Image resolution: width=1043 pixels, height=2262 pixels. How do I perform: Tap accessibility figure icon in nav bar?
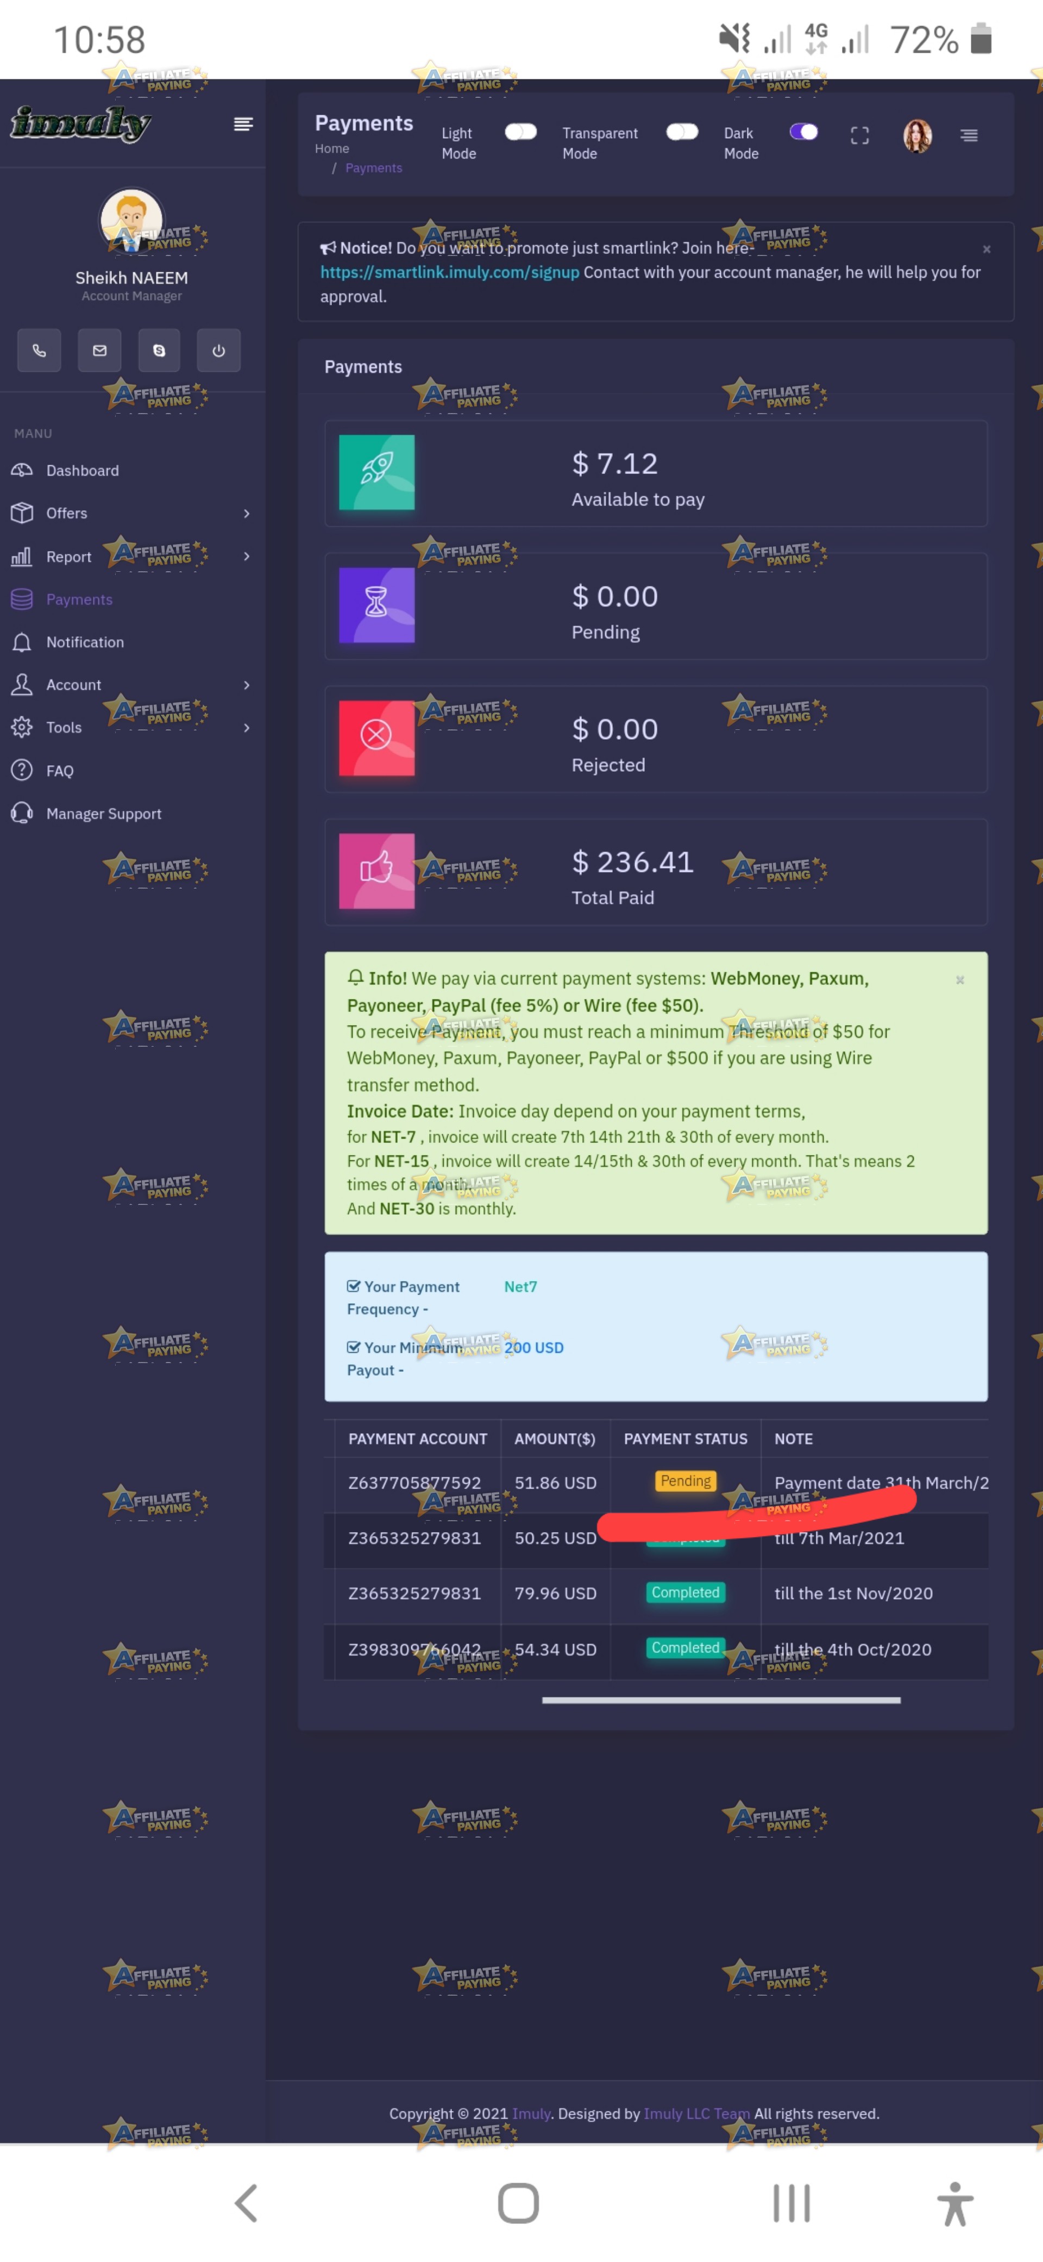[x=955, y=2203]
